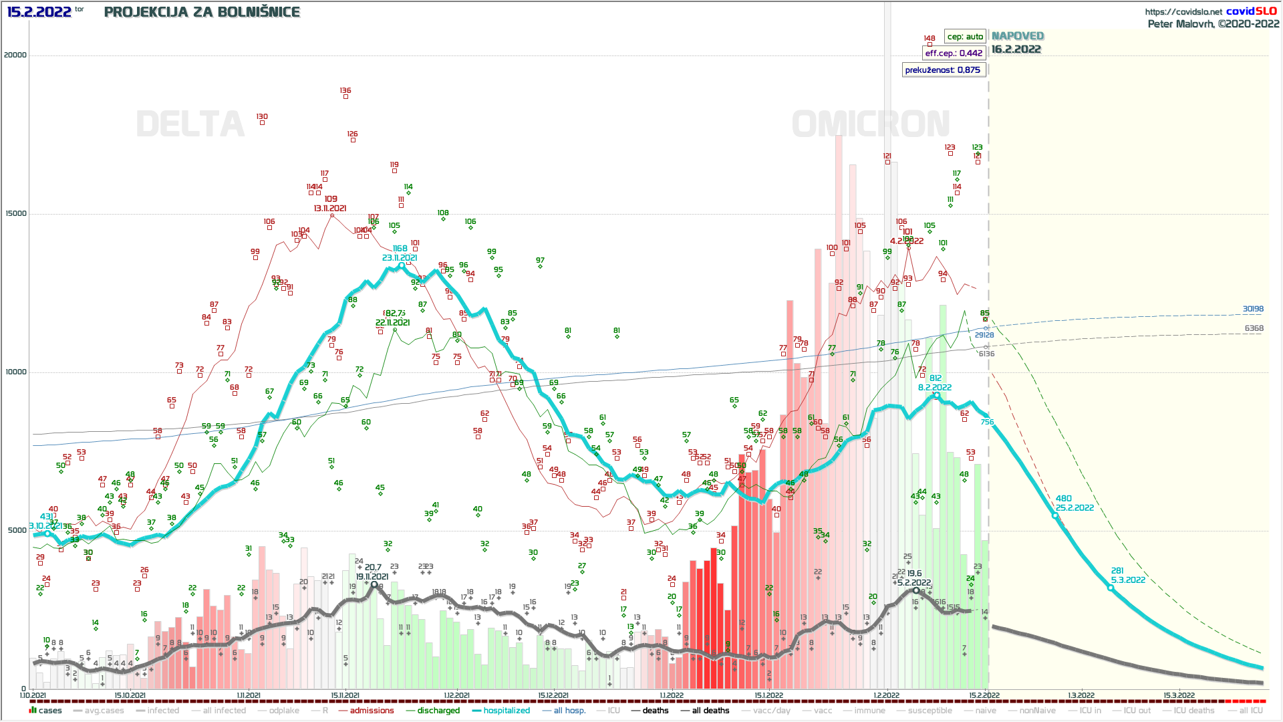
Task: Click the 8.2.2022 hospitalized peak point
Action: tap(937, 396)
